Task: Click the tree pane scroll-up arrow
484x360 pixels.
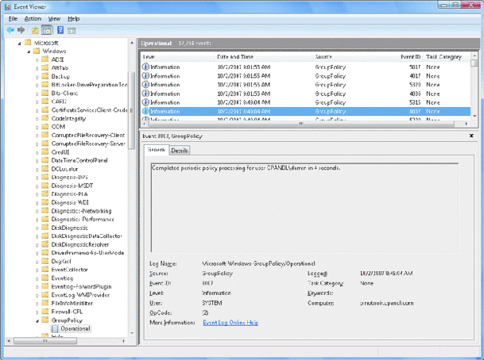Action: coord(132,43)
